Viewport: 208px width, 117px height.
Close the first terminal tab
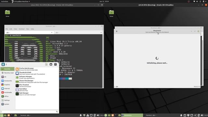52,32
